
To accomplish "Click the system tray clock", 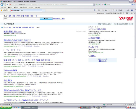I will [x=133, y=107].
